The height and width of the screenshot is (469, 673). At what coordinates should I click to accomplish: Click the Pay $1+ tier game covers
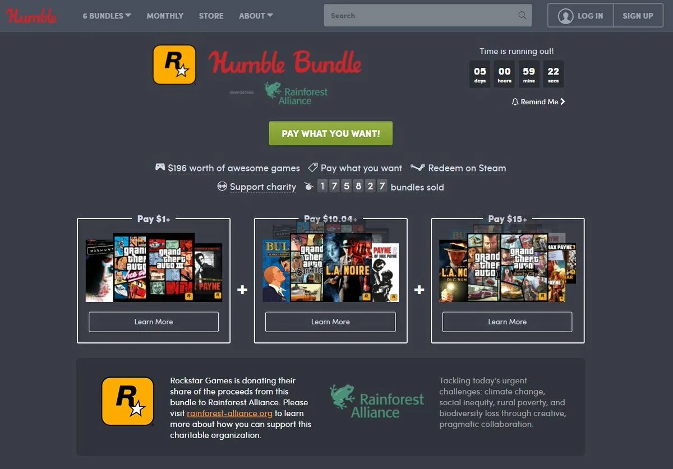tap(154, 268)
